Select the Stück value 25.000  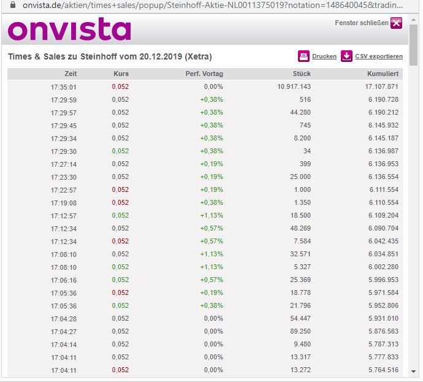tap(300, 177)
